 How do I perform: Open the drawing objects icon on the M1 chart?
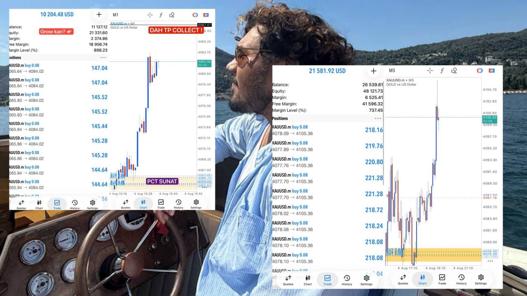(x=172, y=15)
